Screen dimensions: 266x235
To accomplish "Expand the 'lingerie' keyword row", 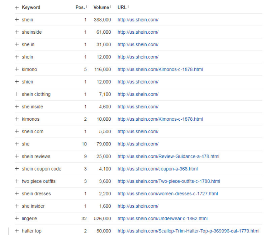I will tap(16, 219).
